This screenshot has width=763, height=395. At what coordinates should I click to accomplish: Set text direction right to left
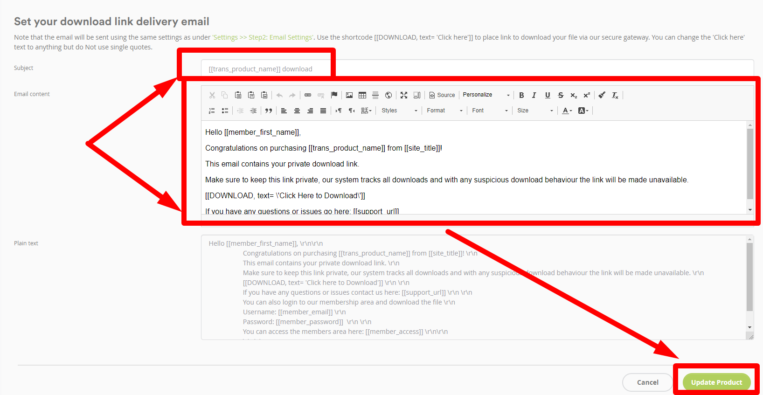[352, 111]
